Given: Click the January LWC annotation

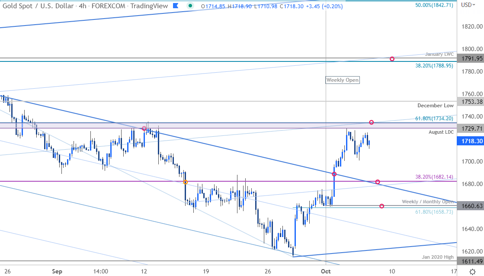Looking at the screenshot, I should [439, 54].
